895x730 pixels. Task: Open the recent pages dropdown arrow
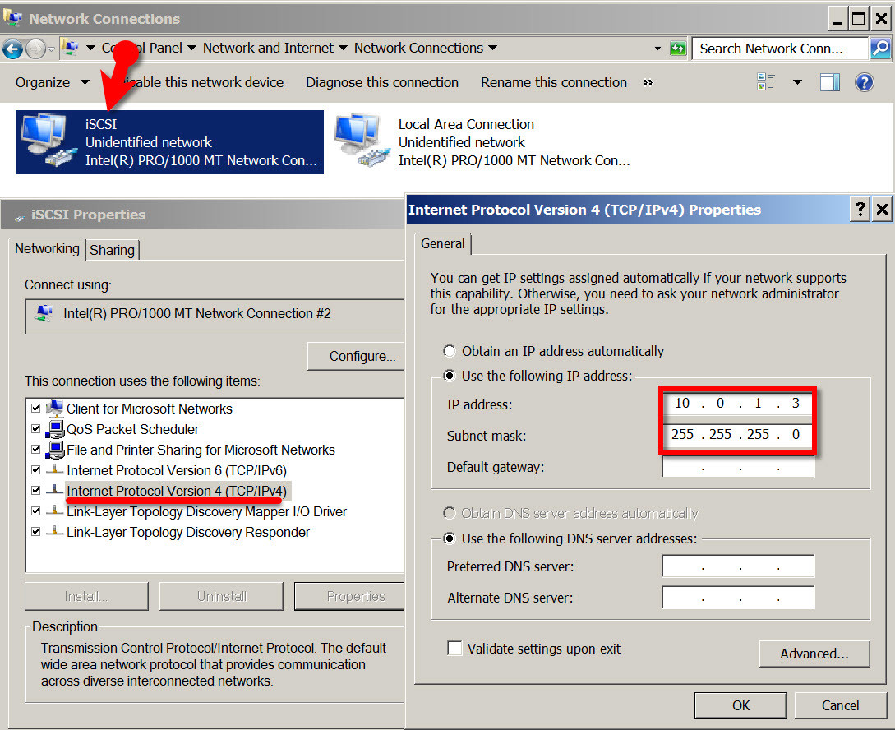pos(52,49)
